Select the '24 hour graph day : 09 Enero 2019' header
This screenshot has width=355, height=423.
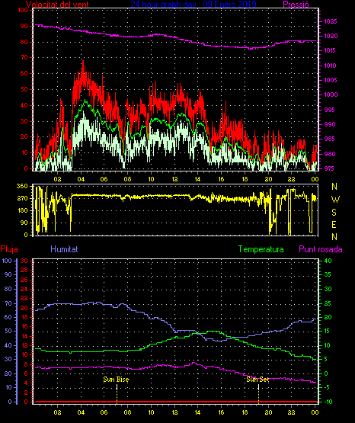click(193, 5)
